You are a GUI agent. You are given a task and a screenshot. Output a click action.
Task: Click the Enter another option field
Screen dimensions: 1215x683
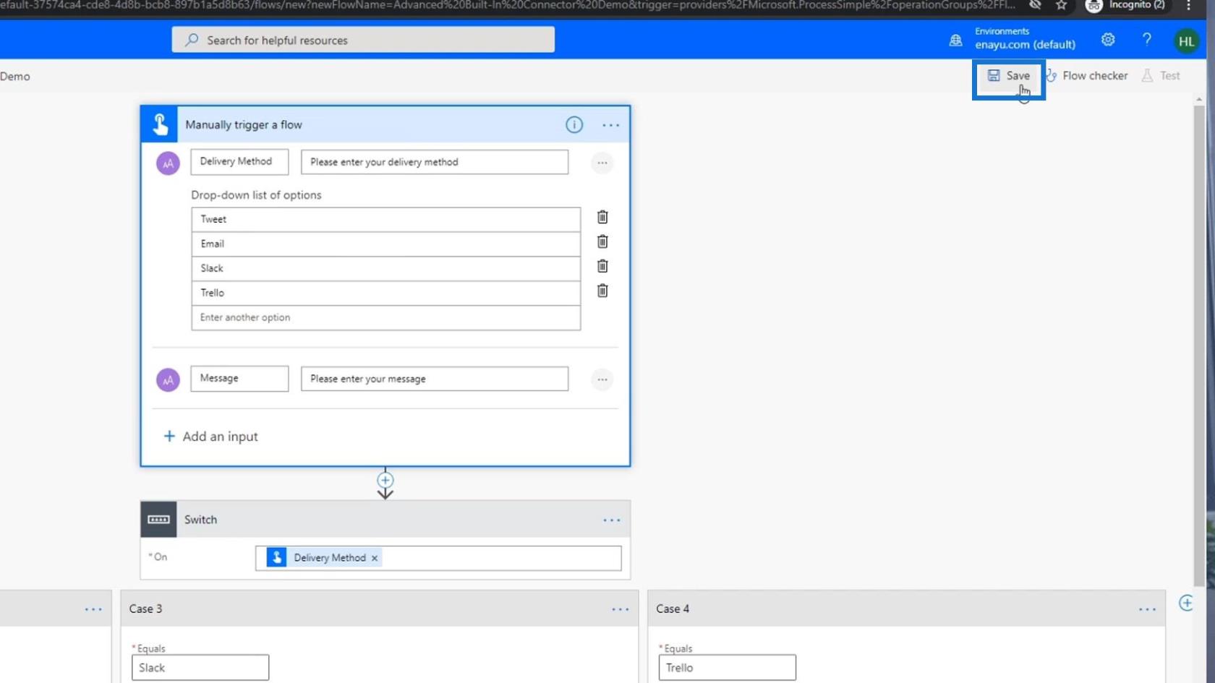(385, 317)
